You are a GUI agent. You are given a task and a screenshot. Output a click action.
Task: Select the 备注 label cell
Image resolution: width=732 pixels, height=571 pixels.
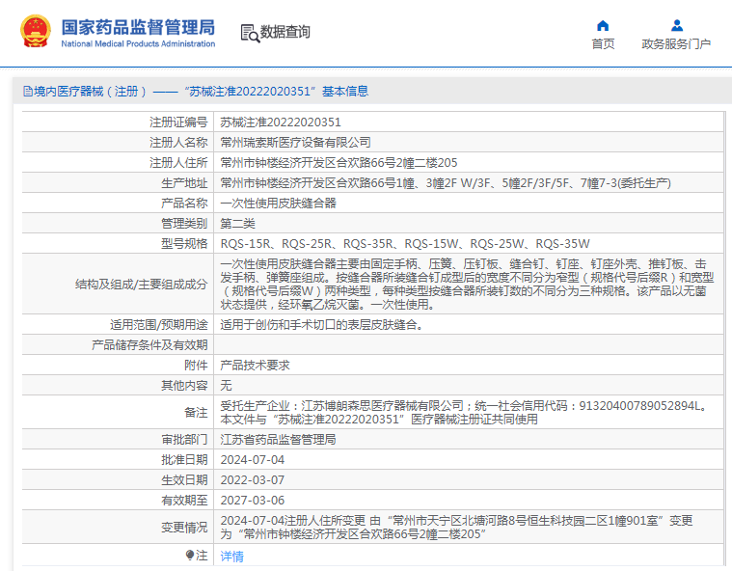coord(196,412)
